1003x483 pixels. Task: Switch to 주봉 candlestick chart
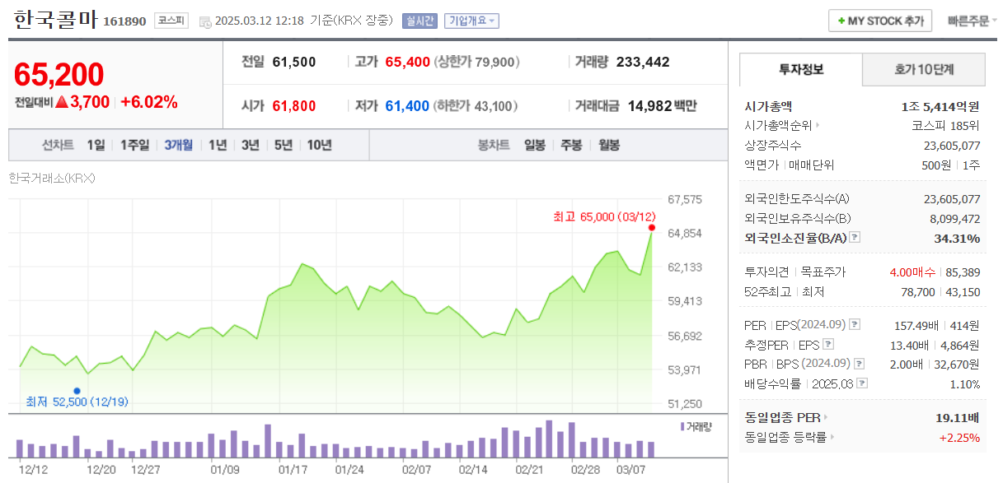[571, 145]
